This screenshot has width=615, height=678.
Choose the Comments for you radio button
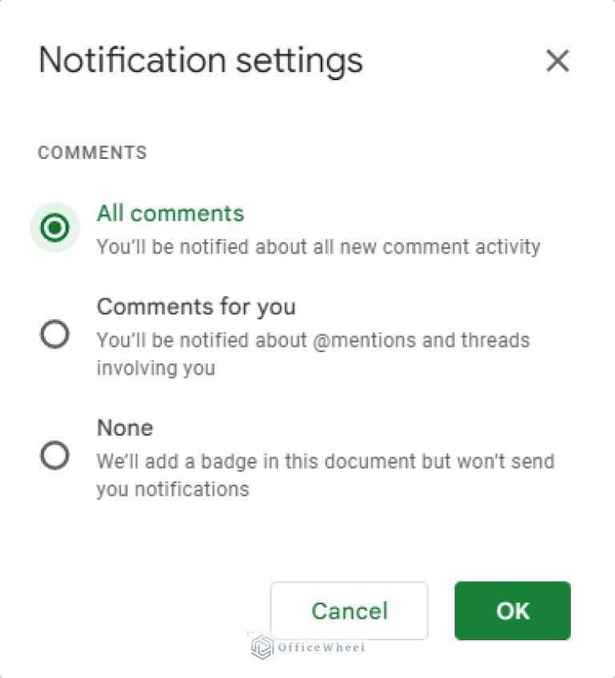[x=55, y=334]
